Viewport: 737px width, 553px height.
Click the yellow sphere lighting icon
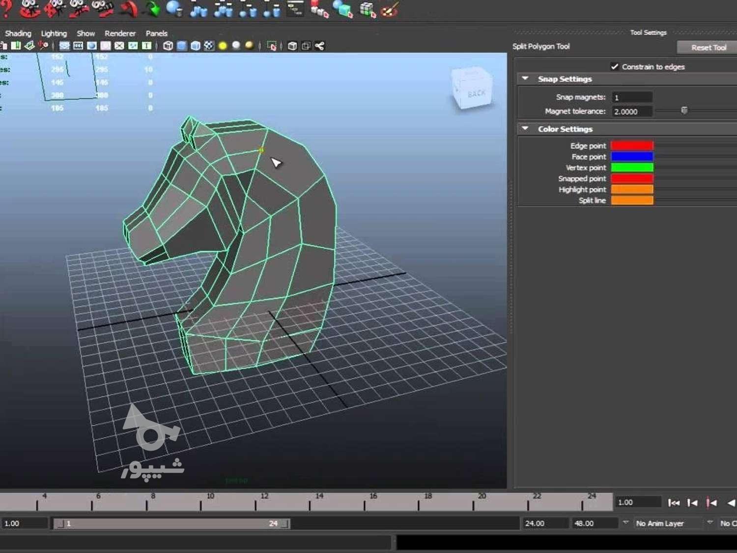click(223, 46)
